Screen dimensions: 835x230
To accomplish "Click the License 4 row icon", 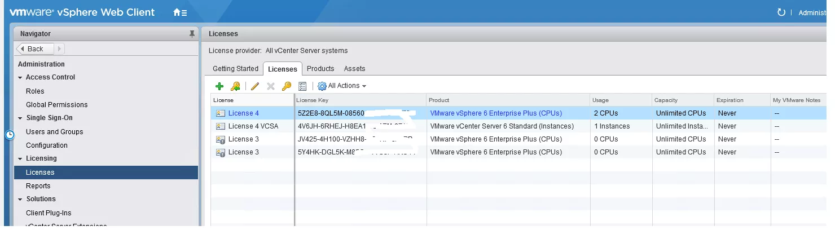I will coord(221,113).
